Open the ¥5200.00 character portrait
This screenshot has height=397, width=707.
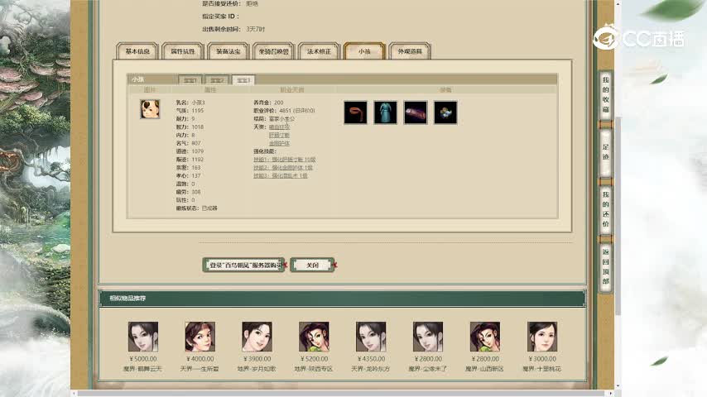314,337
